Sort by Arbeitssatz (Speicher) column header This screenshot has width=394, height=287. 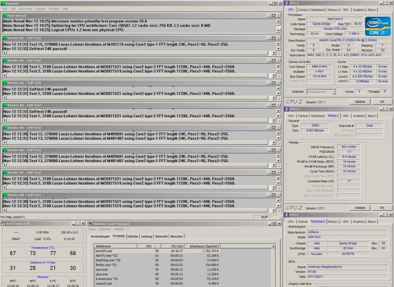point(203,246)
